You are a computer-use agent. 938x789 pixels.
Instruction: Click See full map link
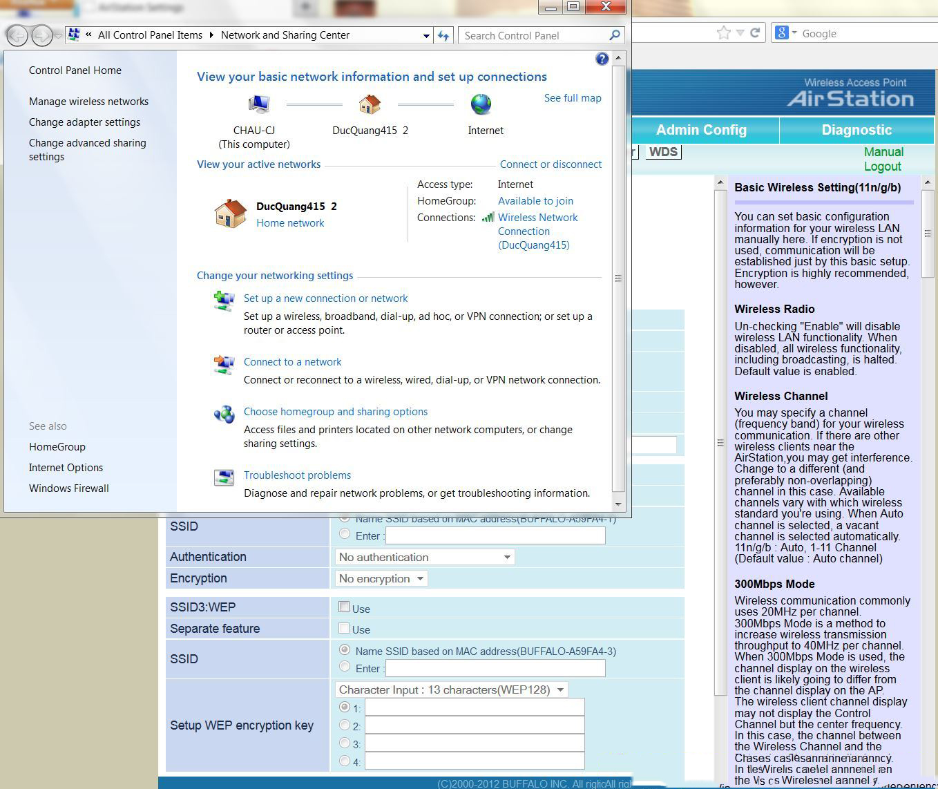click(x=573, y=98)
